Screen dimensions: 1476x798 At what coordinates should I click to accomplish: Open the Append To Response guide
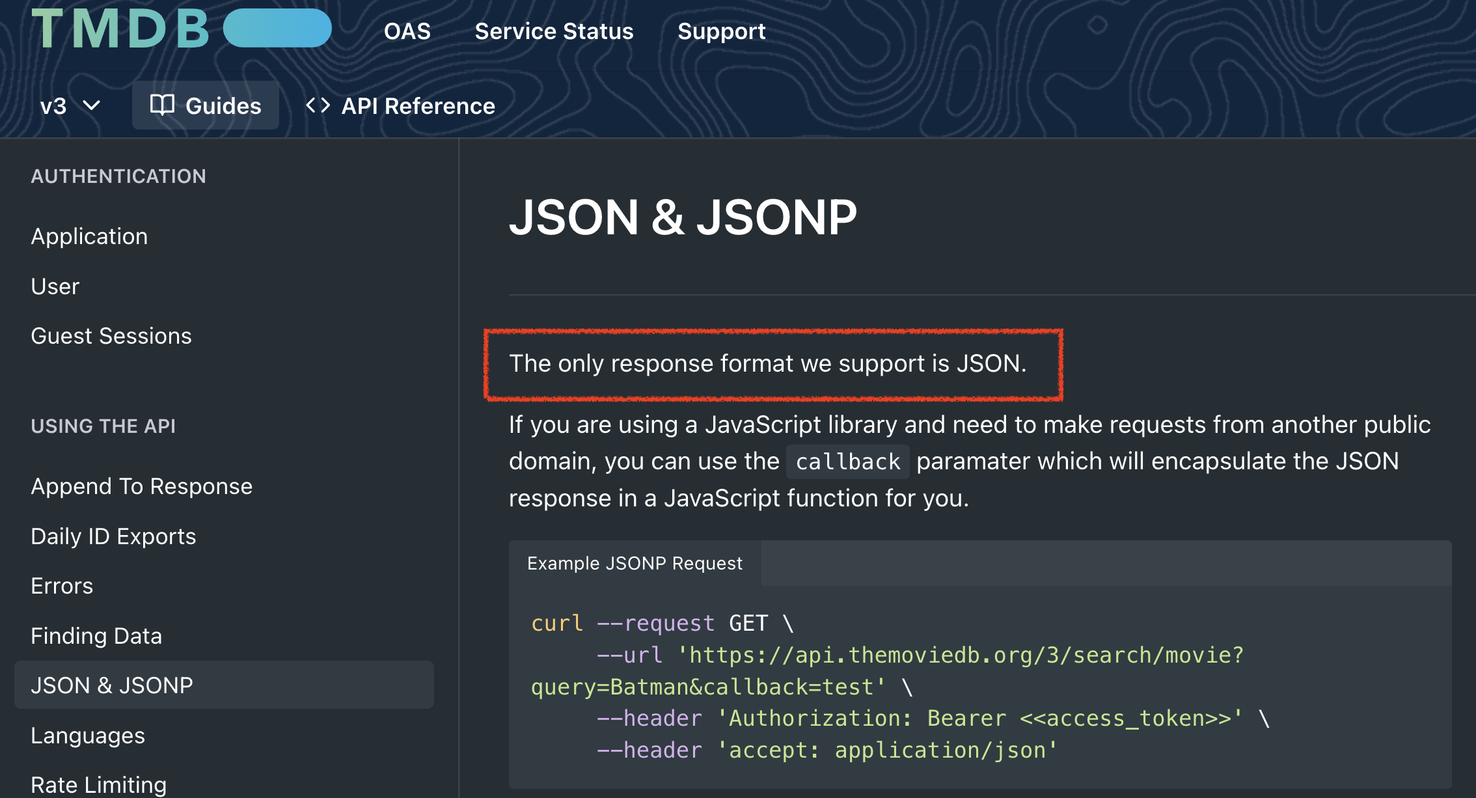tap(141, 486)
